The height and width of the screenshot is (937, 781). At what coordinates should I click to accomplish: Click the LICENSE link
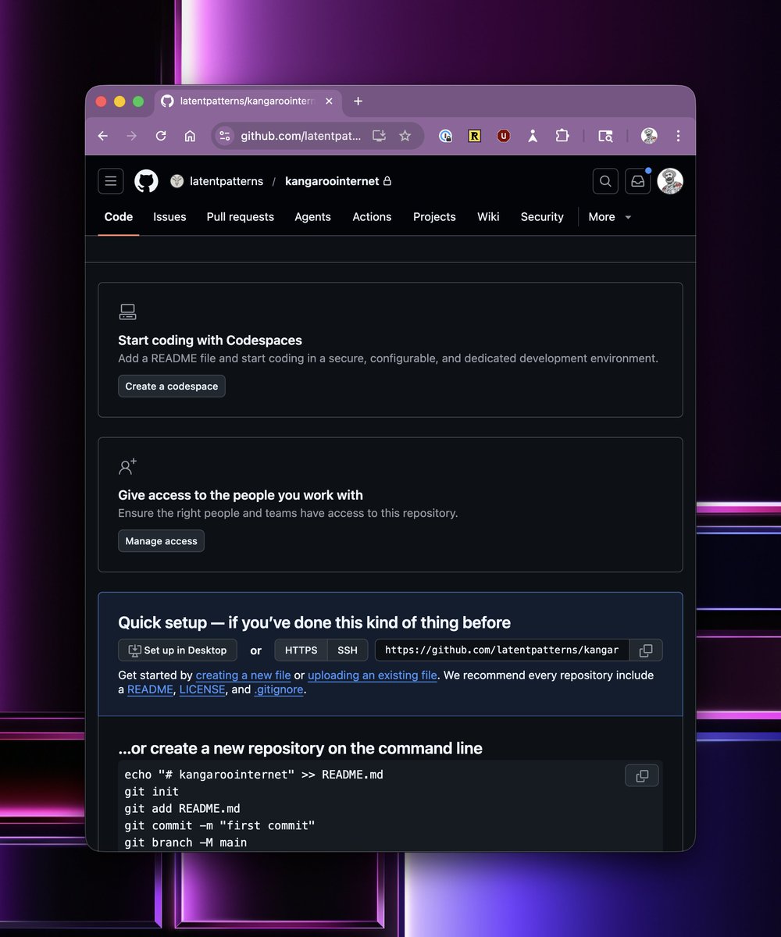pos(202,690)
